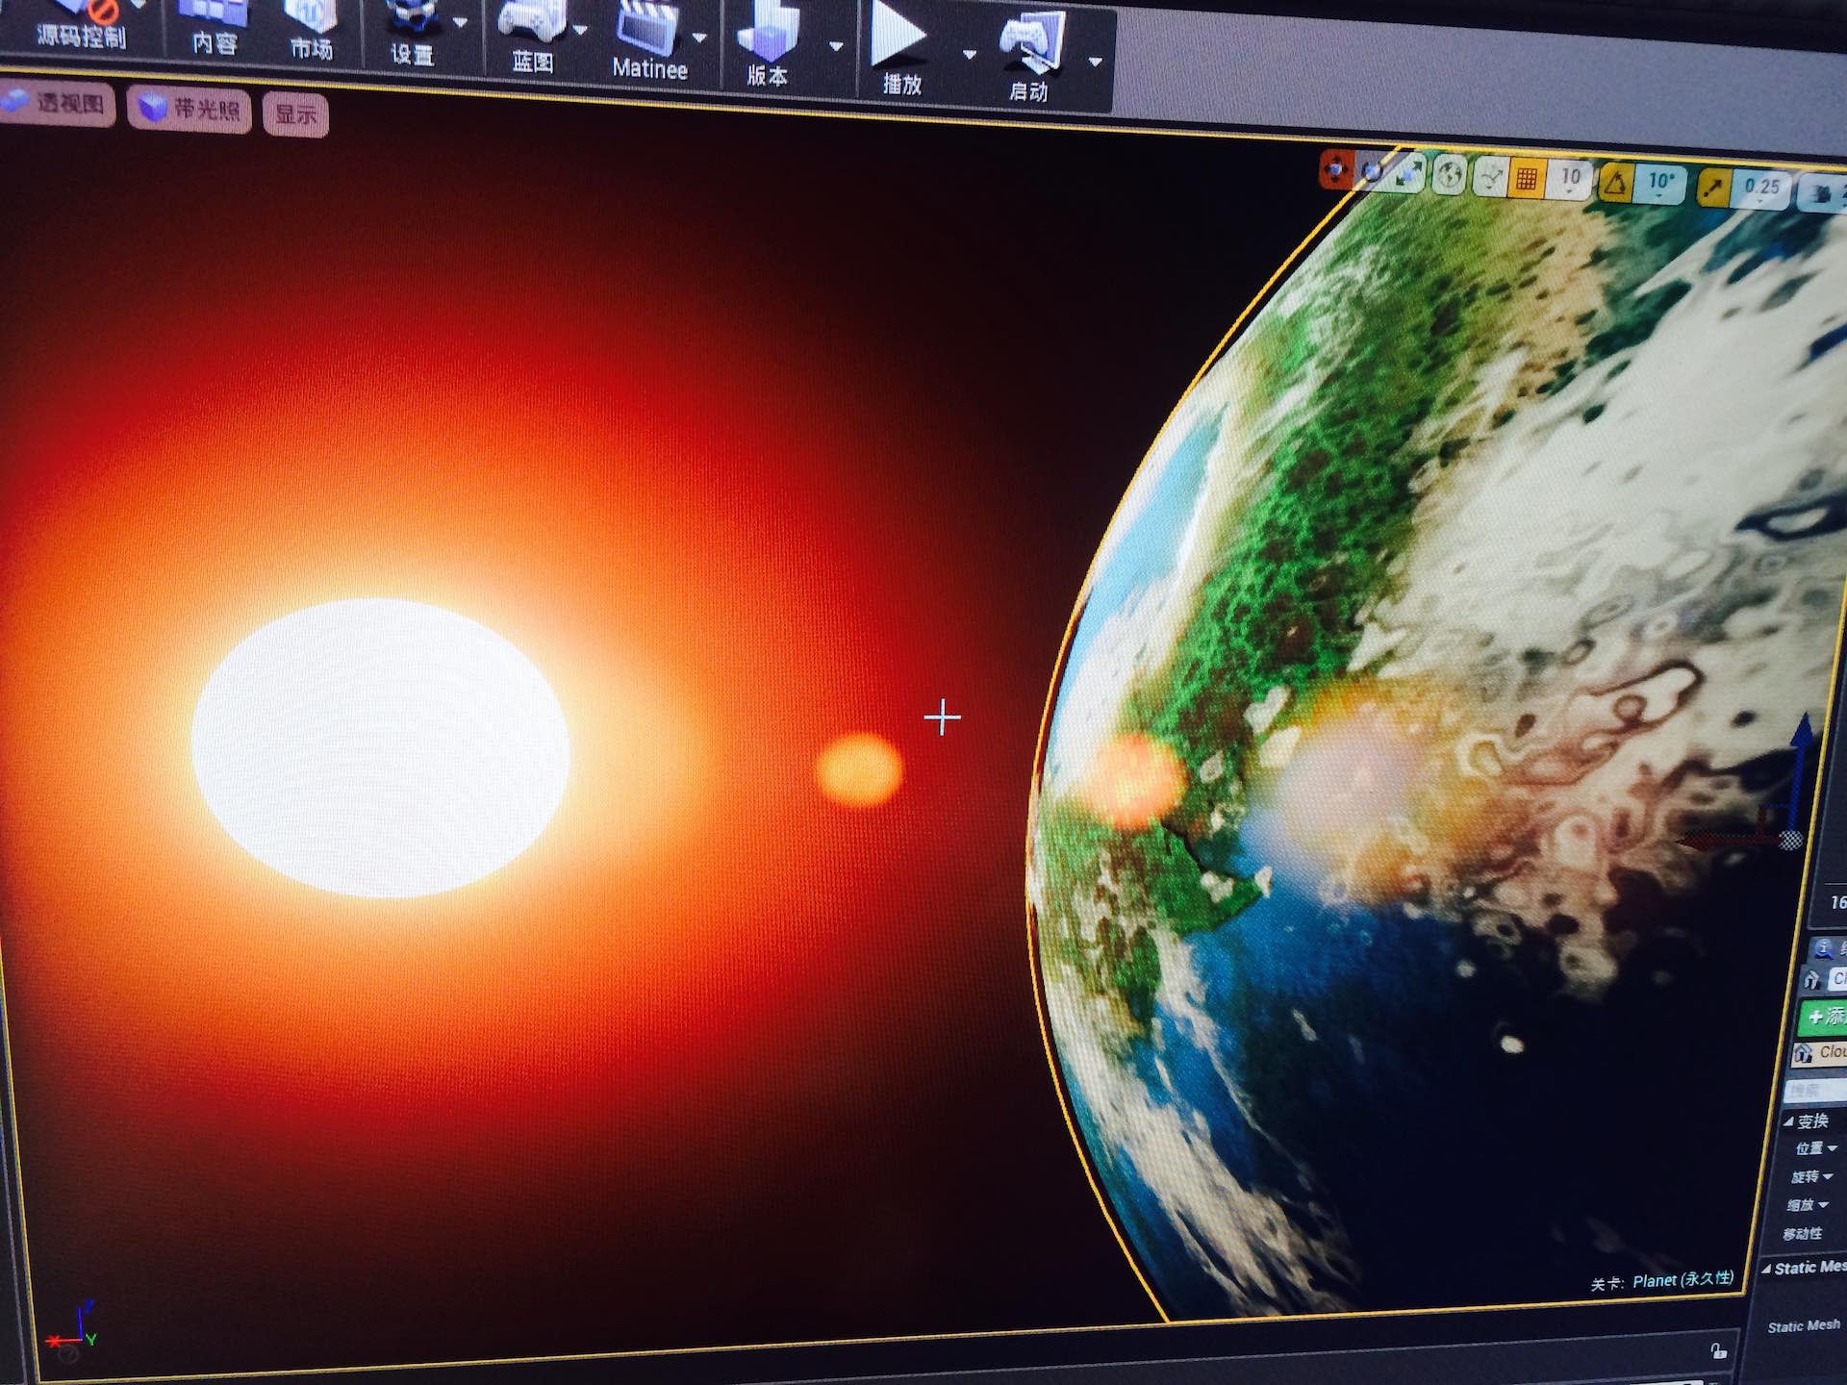Toggle grid snapping orange grid icon
This screenshot has height=1385, width=1847.
pos(1526,179)
